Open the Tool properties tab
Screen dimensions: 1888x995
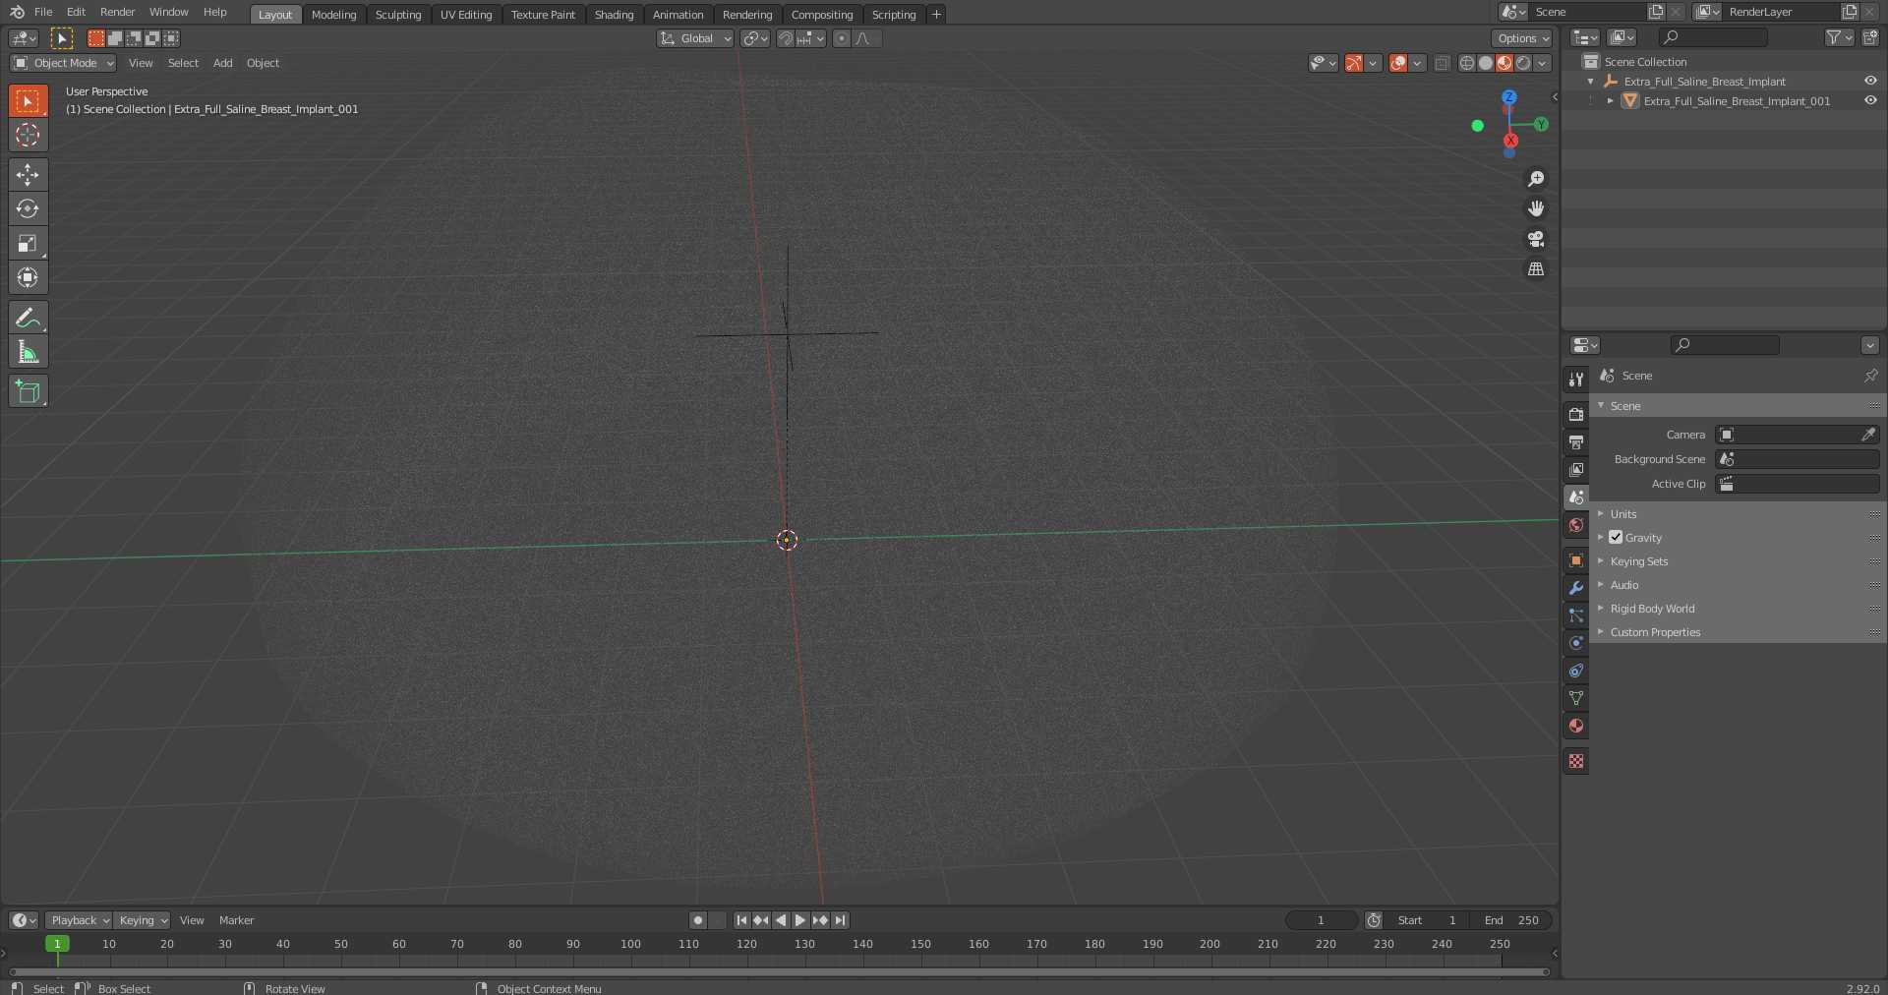[x=1576, y=380]
